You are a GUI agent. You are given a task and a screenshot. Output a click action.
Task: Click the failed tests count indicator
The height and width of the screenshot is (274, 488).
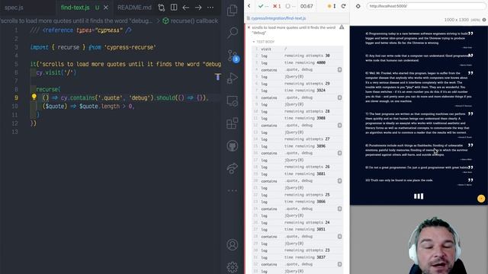[276, 6]
